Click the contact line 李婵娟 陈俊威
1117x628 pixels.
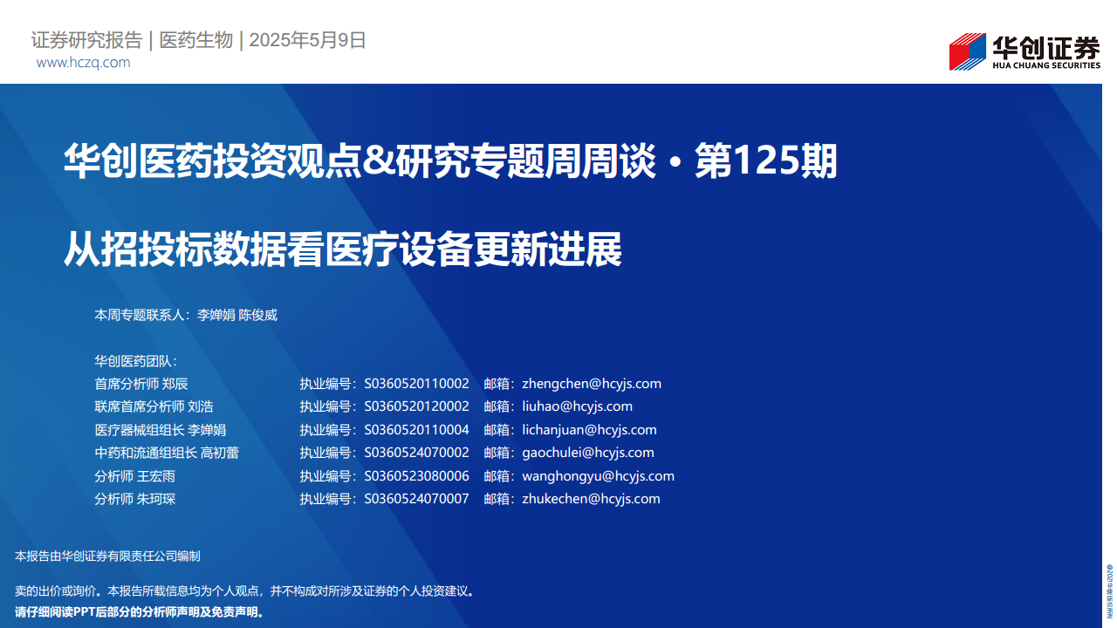(x=237, y=315)
